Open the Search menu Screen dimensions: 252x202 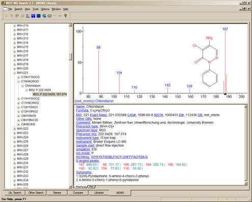tap(18, 9)
